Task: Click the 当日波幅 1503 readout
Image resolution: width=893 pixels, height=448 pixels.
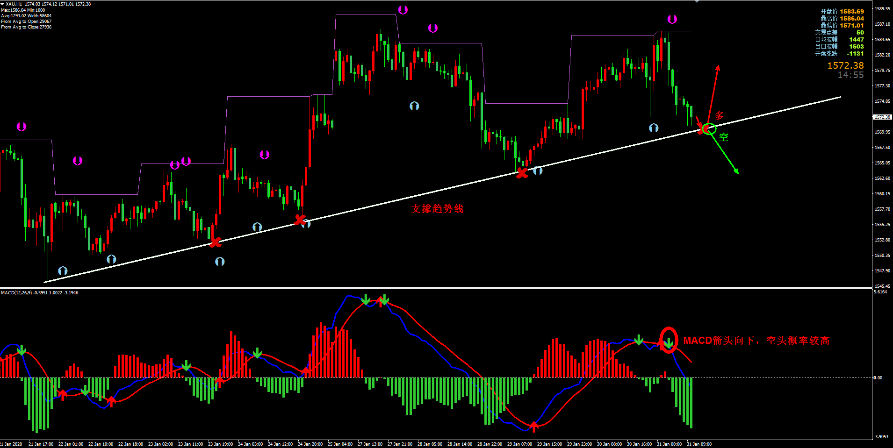Action: tap(839, 46)
